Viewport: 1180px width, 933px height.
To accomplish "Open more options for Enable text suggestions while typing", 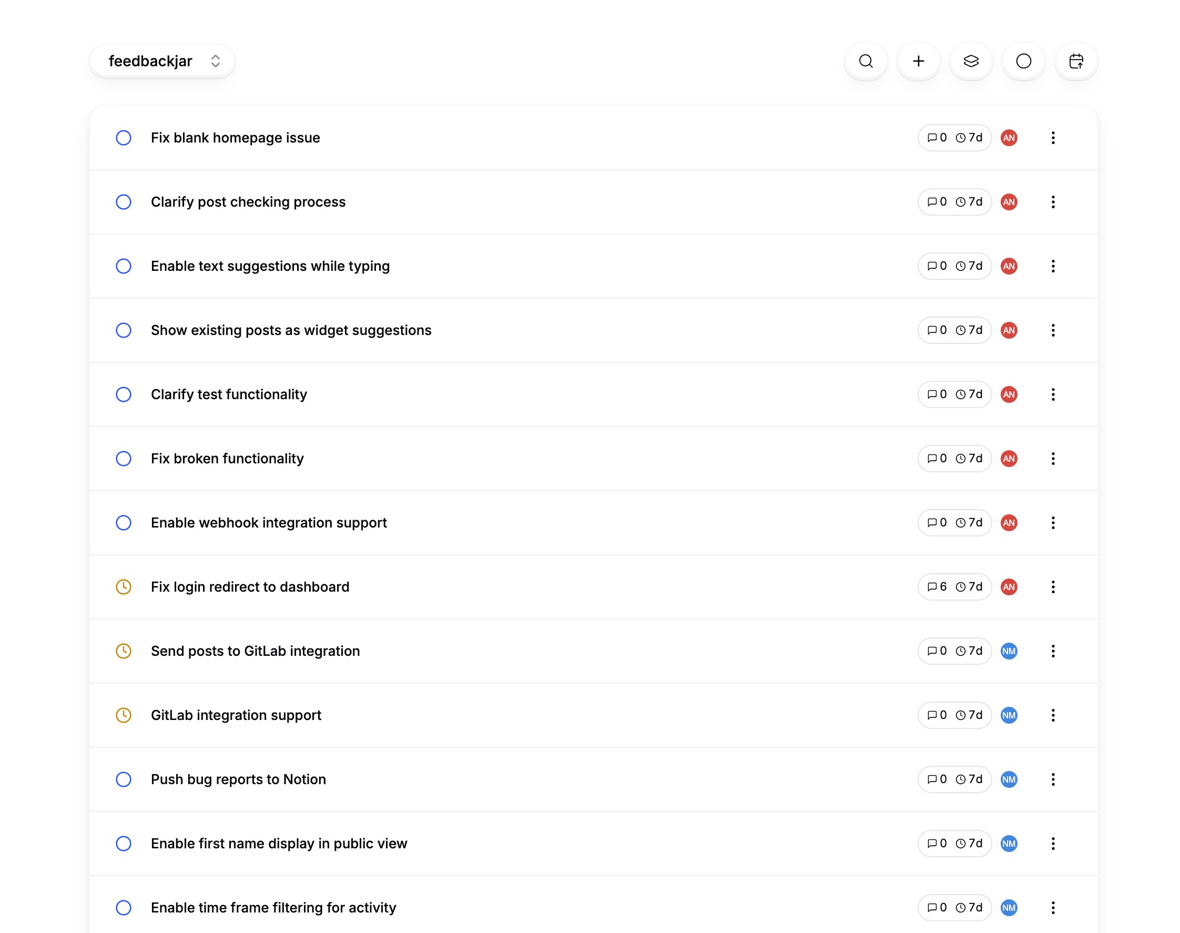I will point(1053,266).
